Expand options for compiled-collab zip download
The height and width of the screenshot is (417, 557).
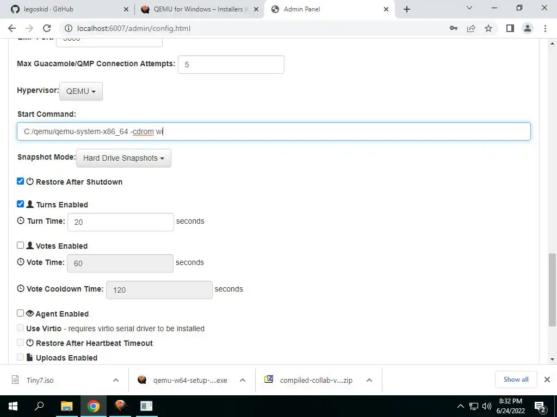pyautogui.click(x=369, y=380)
